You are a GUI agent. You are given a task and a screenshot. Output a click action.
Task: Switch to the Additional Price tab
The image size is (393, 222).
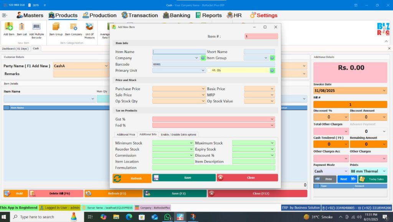tap(126, 135)
